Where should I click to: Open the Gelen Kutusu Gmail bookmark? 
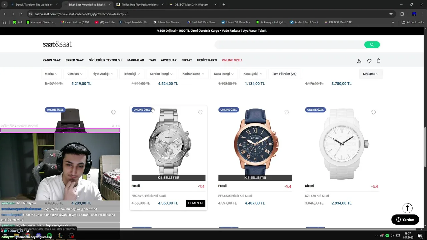click(x=76, y=22)
